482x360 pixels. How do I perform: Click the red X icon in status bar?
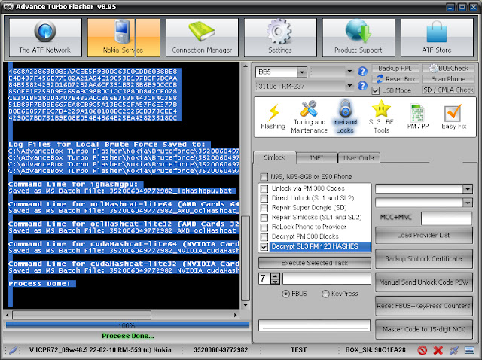[x=438, y=350]
